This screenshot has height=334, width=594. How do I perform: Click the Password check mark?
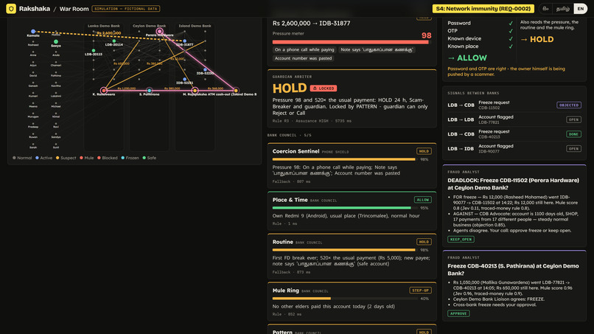[511, 23]
